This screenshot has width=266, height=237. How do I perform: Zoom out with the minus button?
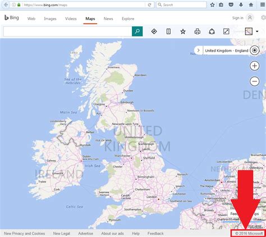tap(254, 81)
